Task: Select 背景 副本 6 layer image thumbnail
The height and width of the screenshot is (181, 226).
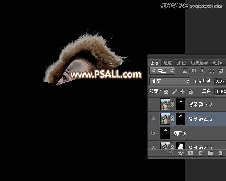Action: 165,119
